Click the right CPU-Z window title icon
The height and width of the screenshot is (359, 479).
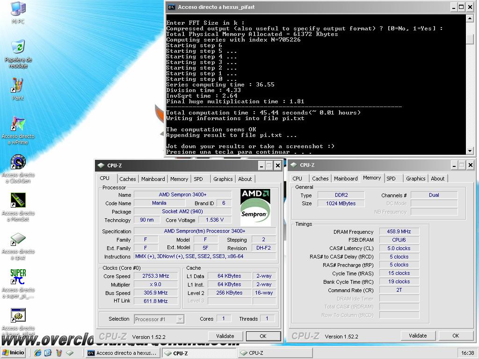tap(294, 165)
